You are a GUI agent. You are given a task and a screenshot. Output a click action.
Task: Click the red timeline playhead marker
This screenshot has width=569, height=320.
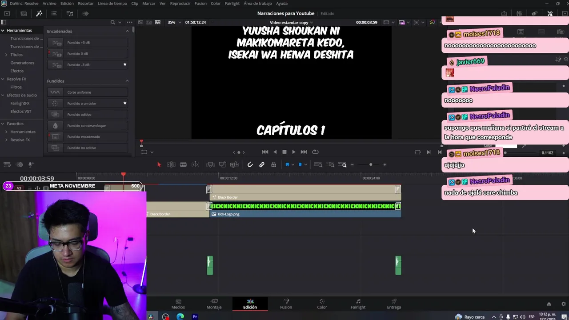point(124,175)
